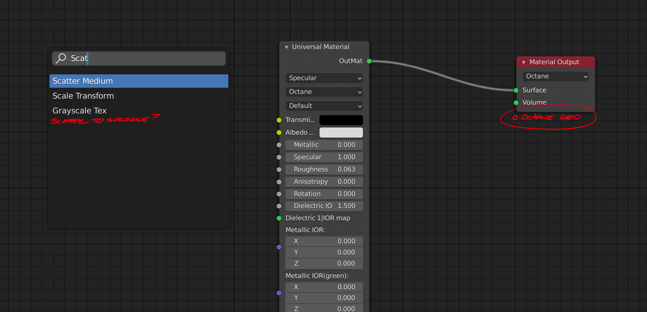This screenshot has height=312, width=647.
Task: Click the Metallic IOR(green) X value field
Action: tap(324, 287)
